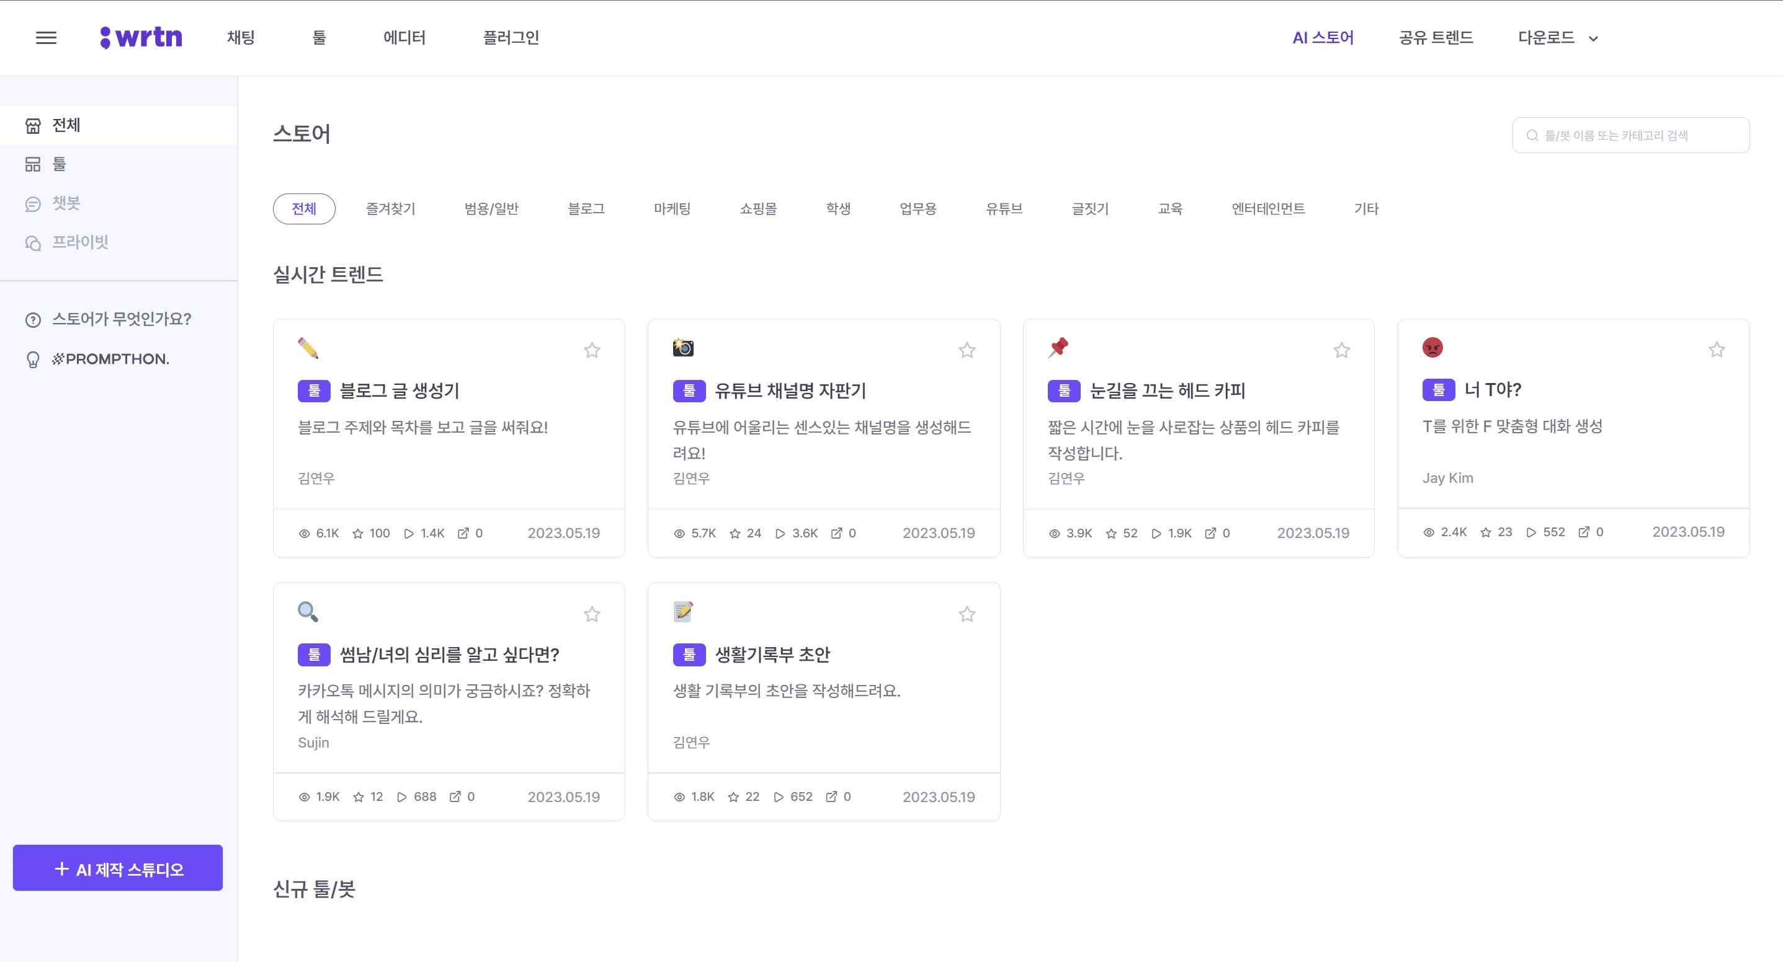Open the 챗봇 sidebar section
This screenshot has height=962, width=1783.
point(66,203)
